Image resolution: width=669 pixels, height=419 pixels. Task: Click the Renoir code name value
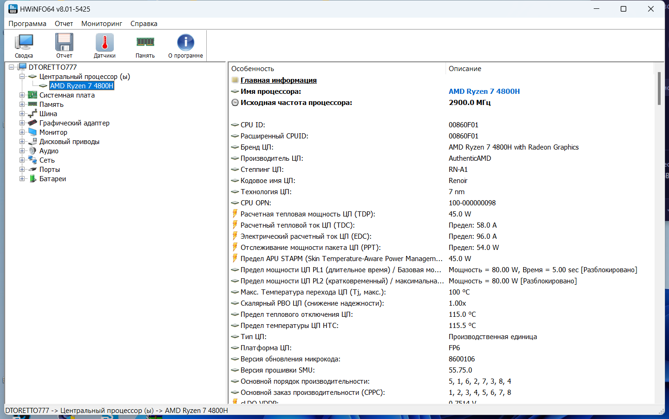coord(458,180)
